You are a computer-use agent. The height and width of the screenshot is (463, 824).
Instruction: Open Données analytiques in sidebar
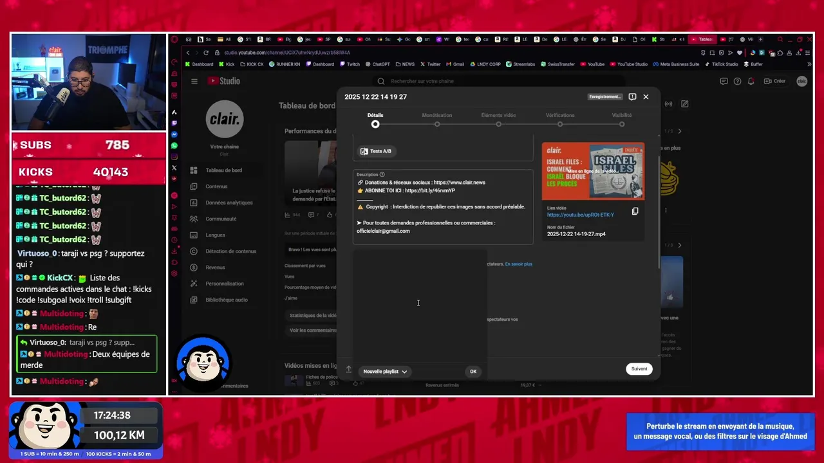click(x=229, y=203)
